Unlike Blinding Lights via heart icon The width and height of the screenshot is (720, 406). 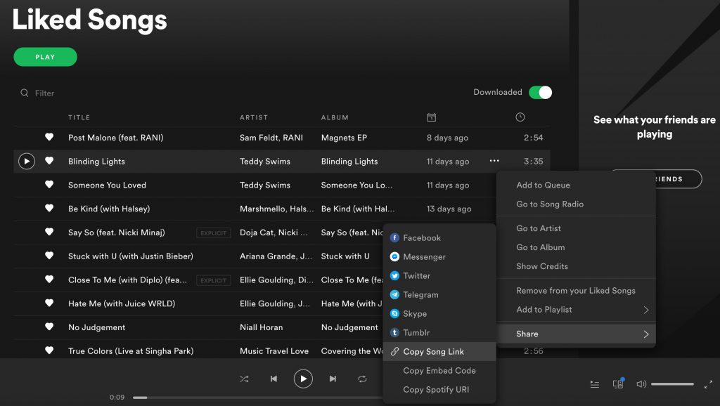(x=49, y=161)
